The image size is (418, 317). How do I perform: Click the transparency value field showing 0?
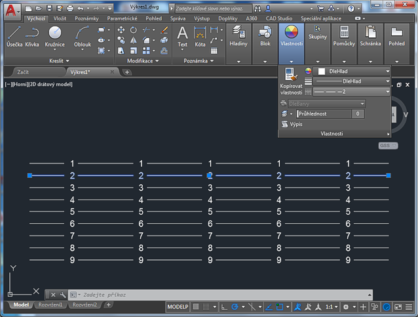358,114
